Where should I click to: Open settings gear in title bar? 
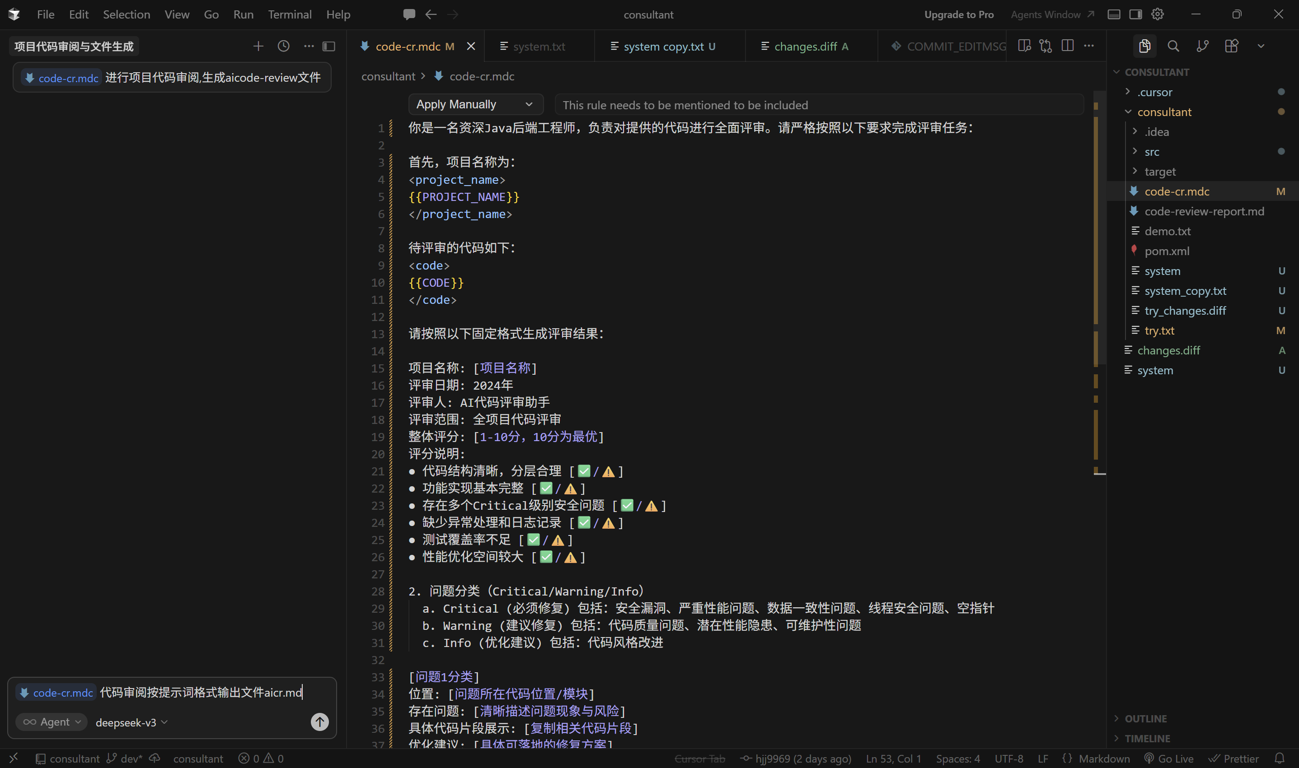[x=1158, y=14]
